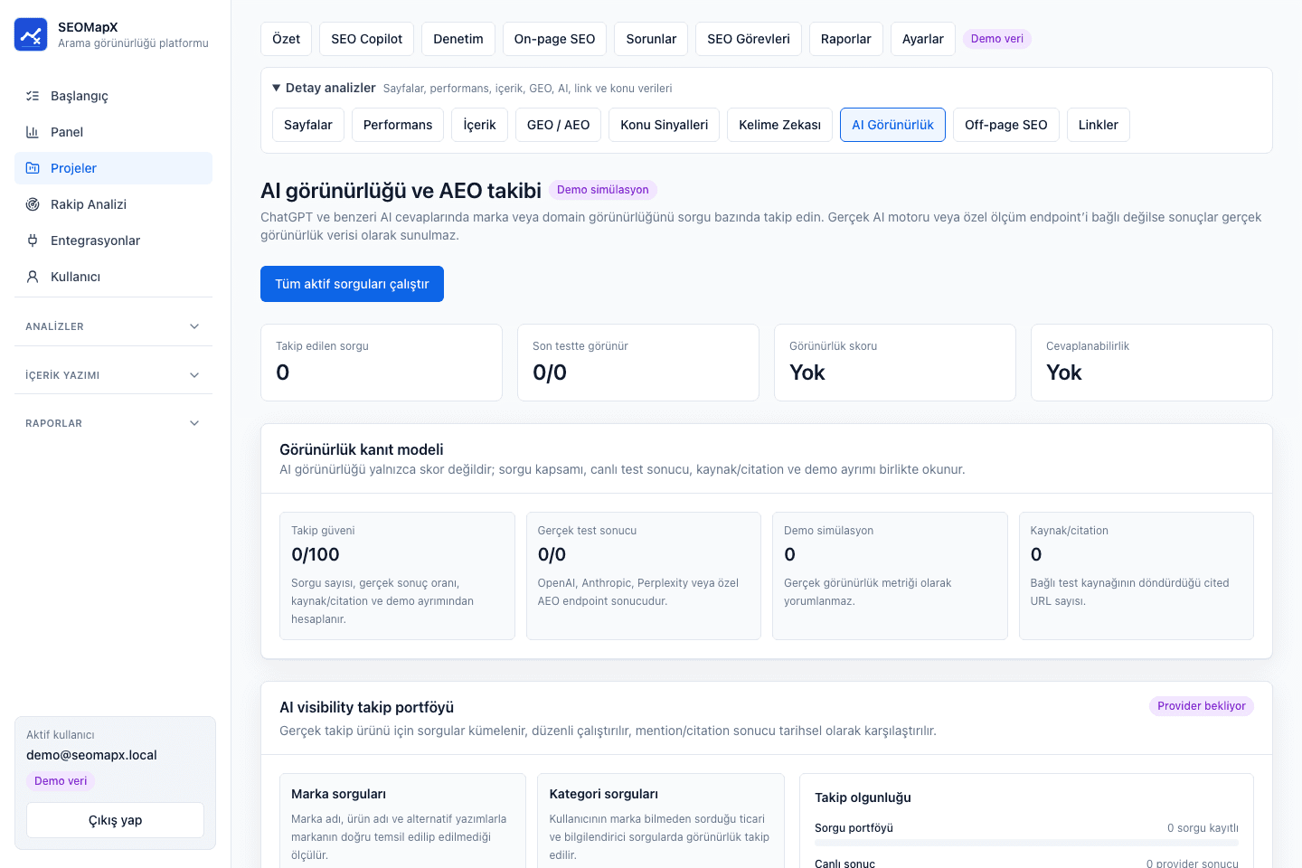Select the Konu Sinyalleri sub-tab
This screenshot has width=1302, height=868.
[665, 125]
